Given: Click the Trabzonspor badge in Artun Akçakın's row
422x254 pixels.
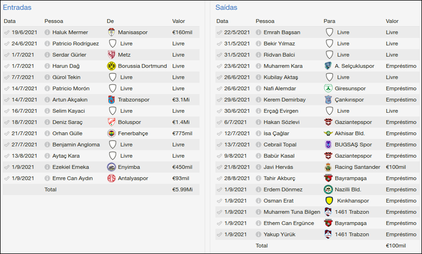Looking at the screenshot, I should [x=111, y=100].
